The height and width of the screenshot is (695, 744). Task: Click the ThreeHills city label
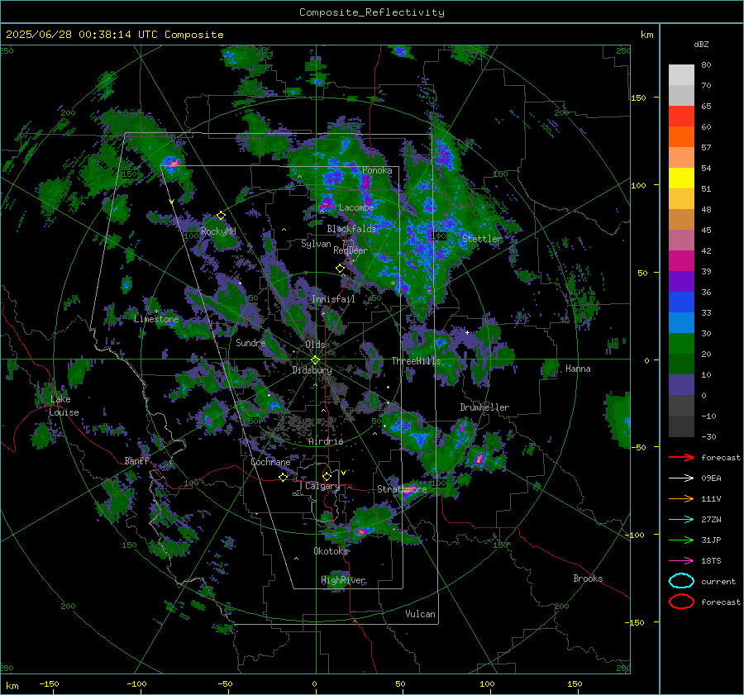pyautogui.click(x=416, y=361)
